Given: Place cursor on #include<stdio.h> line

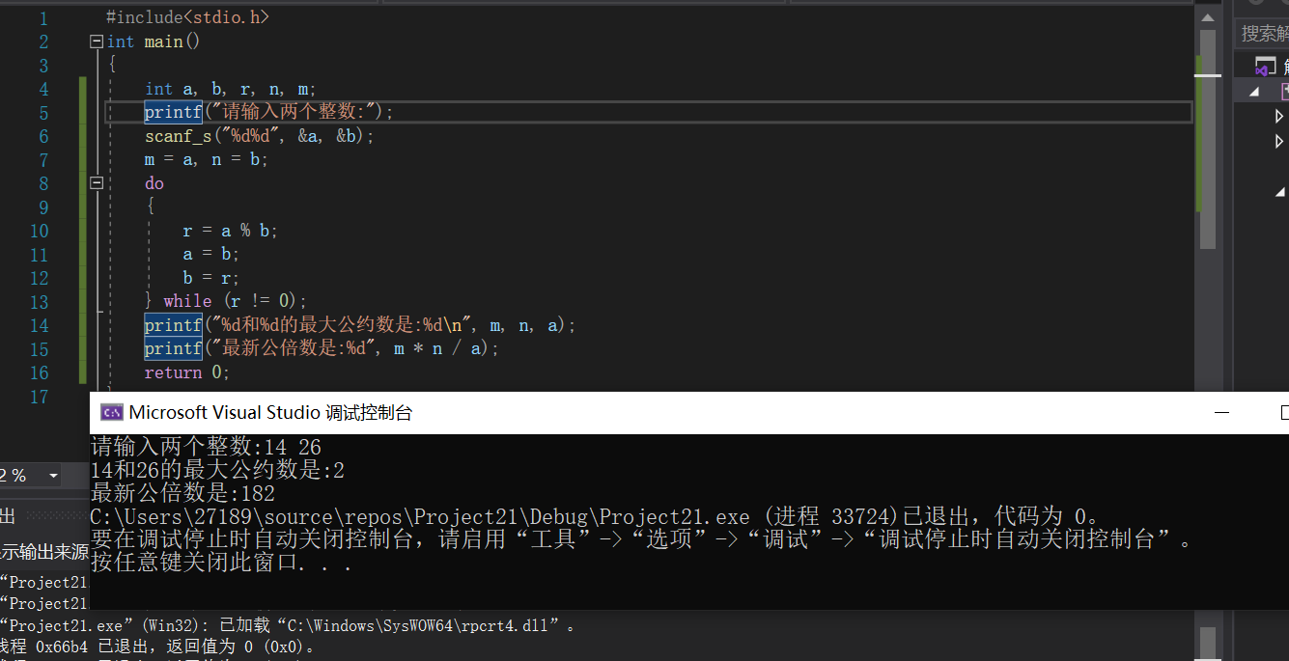Looking at the screenshot, I should (187, 17).
